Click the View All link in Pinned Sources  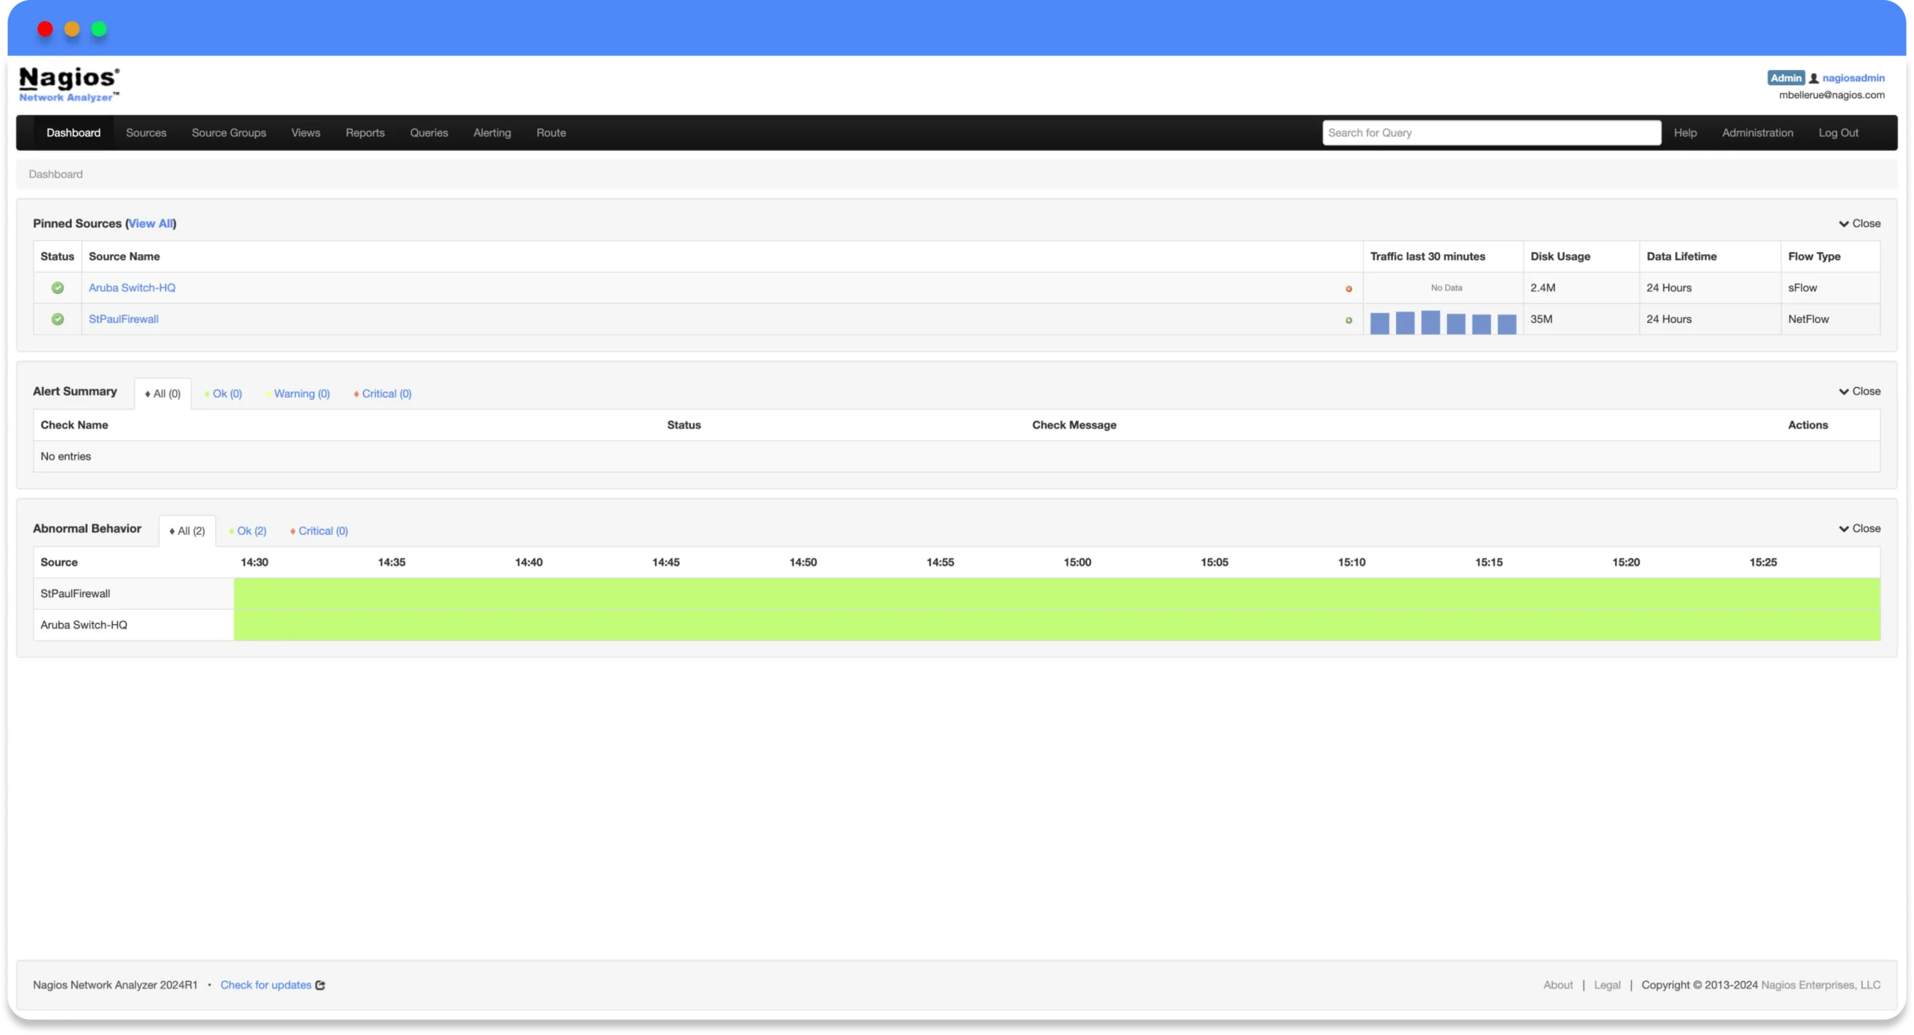[150, 223]
